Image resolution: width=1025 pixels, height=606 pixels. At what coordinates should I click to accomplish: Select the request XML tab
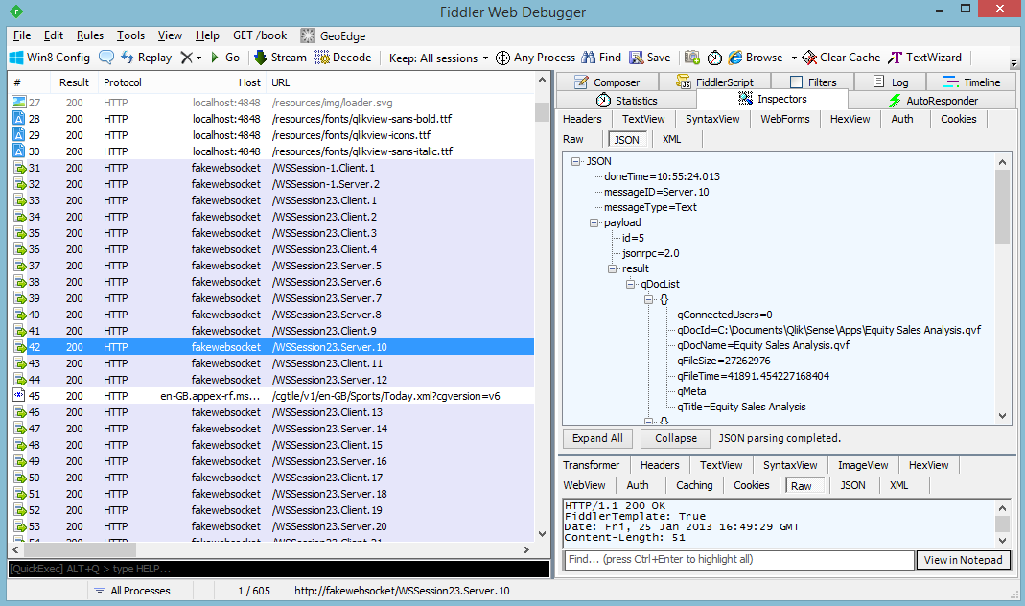coord(671,139)
